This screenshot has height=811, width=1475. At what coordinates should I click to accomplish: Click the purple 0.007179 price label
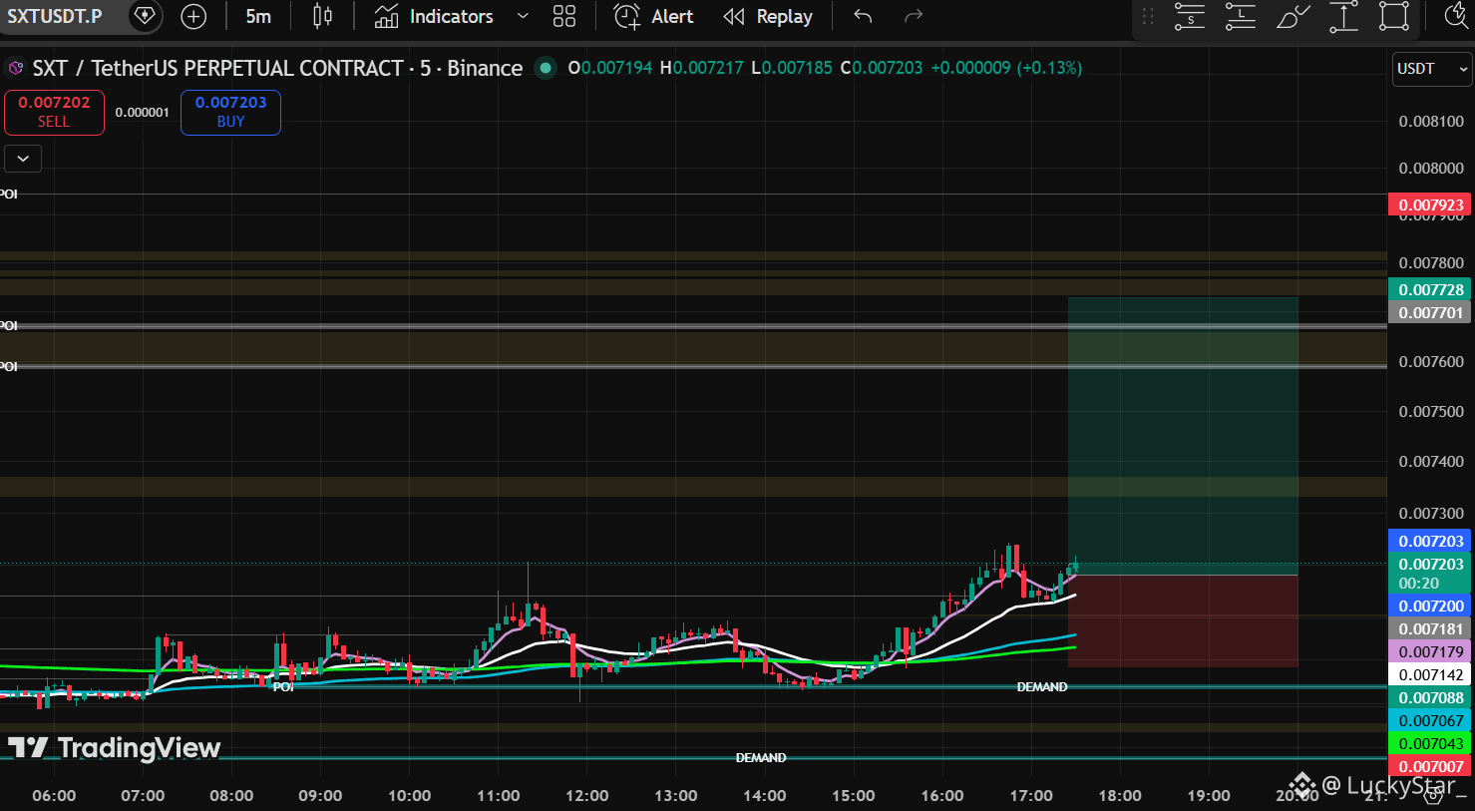click(1431, 651)
